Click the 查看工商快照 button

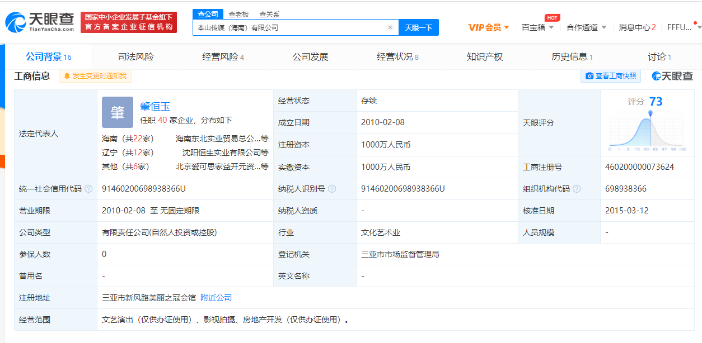click(611, 76)
